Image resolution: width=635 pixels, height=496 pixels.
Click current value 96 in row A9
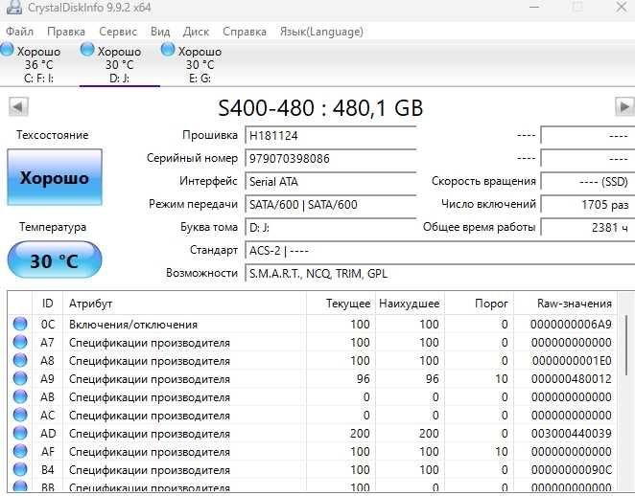point(364,379)
